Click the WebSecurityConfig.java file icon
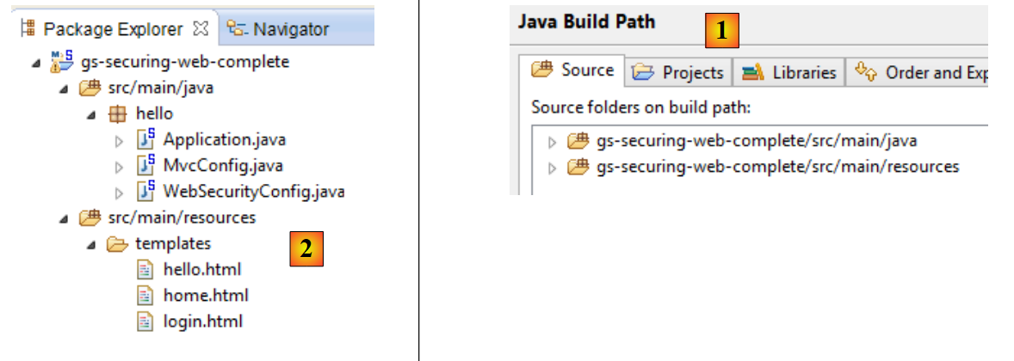This screenshot has width=1014, height=361. tap(145, 192)
